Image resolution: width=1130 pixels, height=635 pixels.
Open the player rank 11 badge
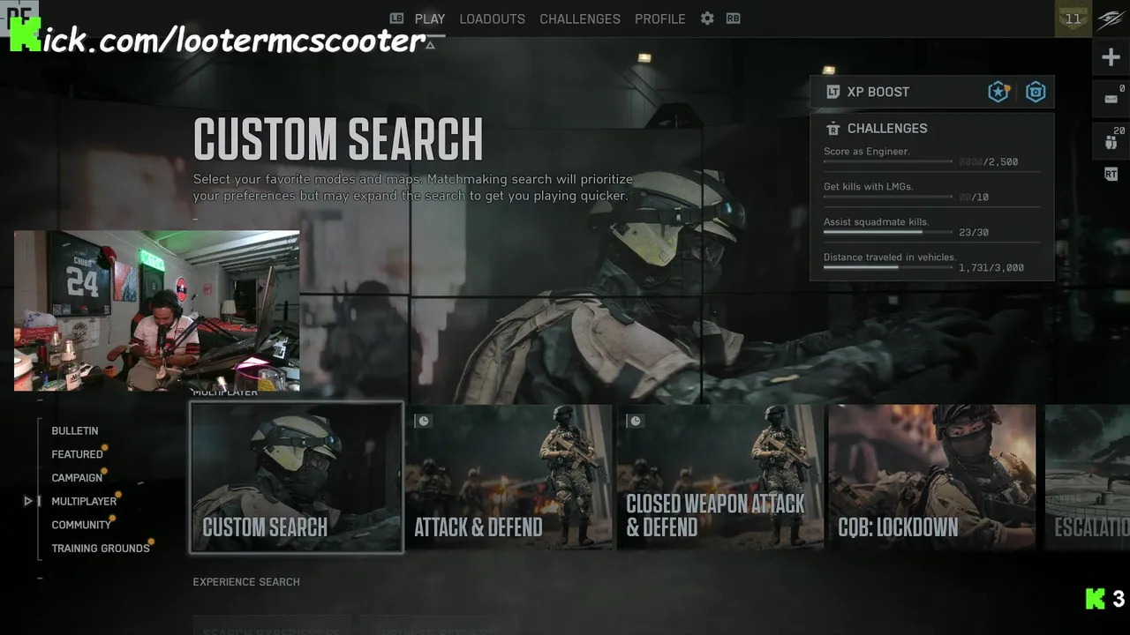click(x=1073, y=19)
